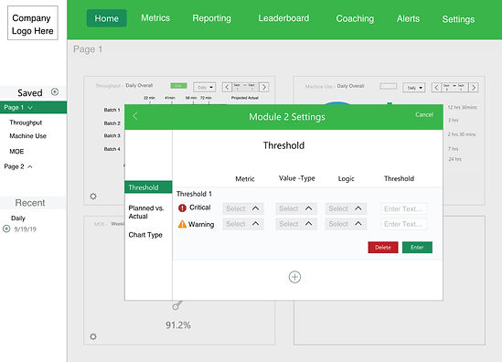Select Planned vs. Actual settings section

146,212
